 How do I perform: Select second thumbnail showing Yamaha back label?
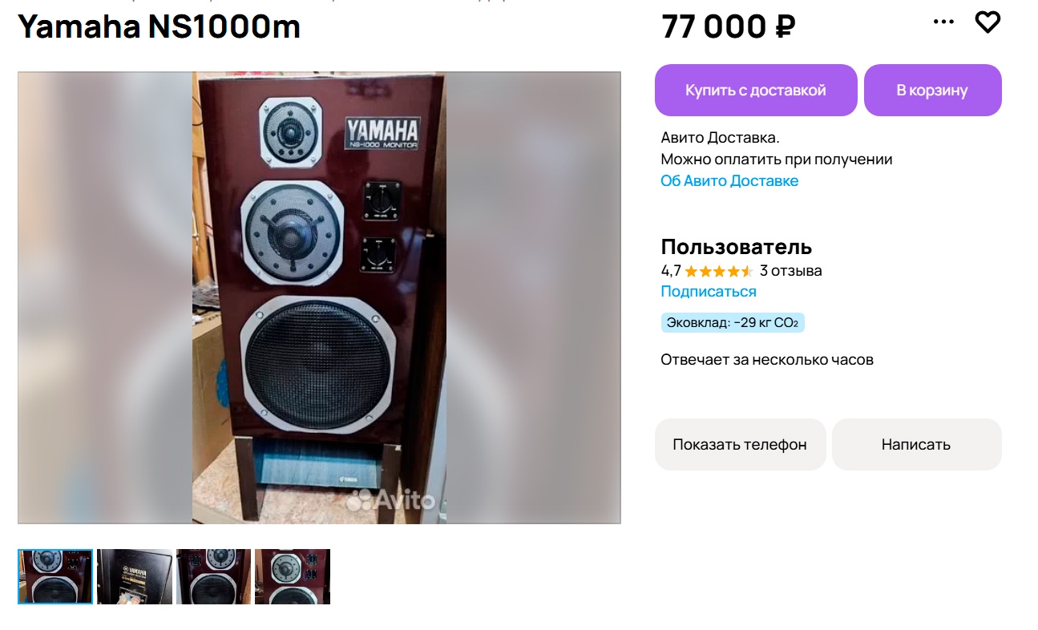(x=135, y=576)
